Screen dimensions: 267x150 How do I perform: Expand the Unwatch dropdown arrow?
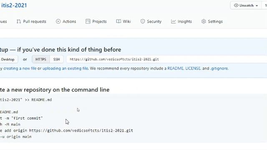(x=257, y=5)
